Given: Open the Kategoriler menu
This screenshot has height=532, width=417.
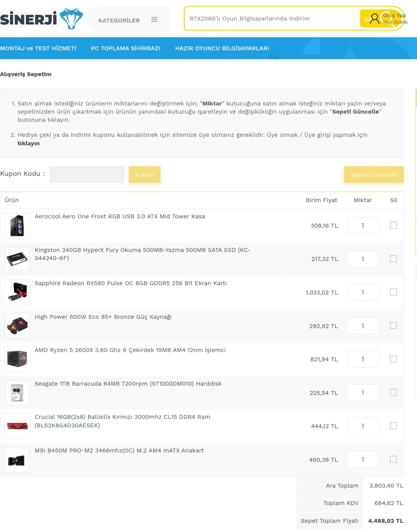Looking at the screenshot, I should coord(128,19).
